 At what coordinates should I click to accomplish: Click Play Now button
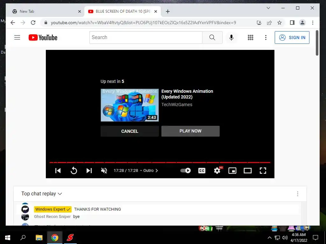[190, 131]
